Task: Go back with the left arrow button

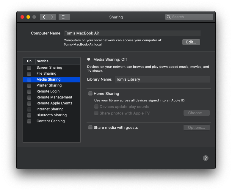Action: pyautogui.click(x=44, y=17)
